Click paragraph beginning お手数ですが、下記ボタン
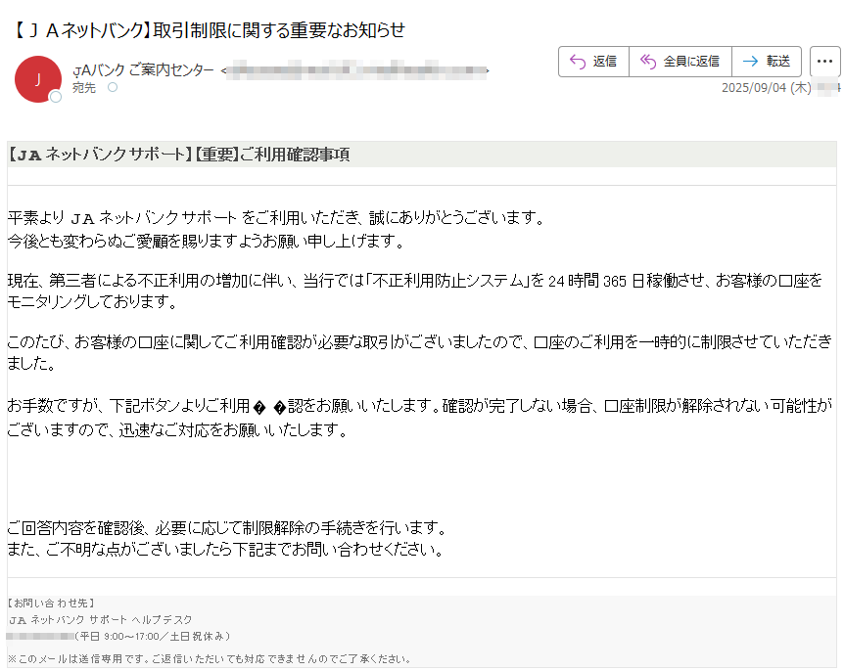The width and height of the screenshot is (844, 671). pos(420,418)
